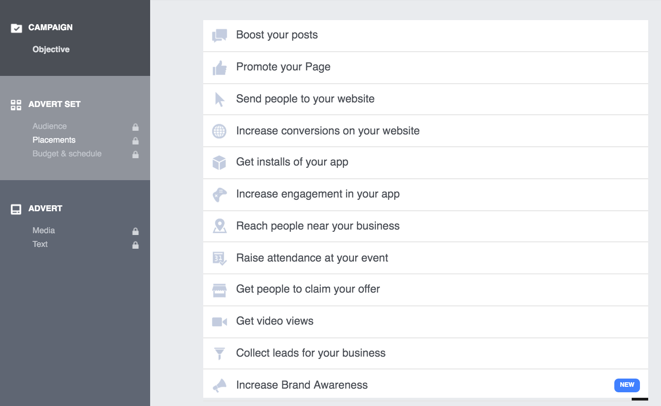Click the box icon for app installs
The height and width of the screenshot is (406, 661).
pos(219,163)
